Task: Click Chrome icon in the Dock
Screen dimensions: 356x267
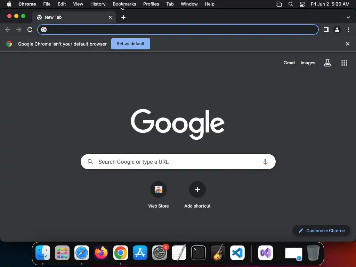Action: point(121,253)
